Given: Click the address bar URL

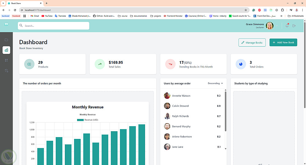Looking at the screenshot, I should (x=38, y=10).
